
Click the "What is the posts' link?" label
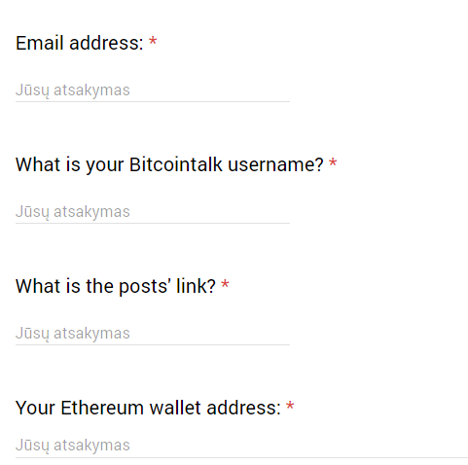click(116, 286)
